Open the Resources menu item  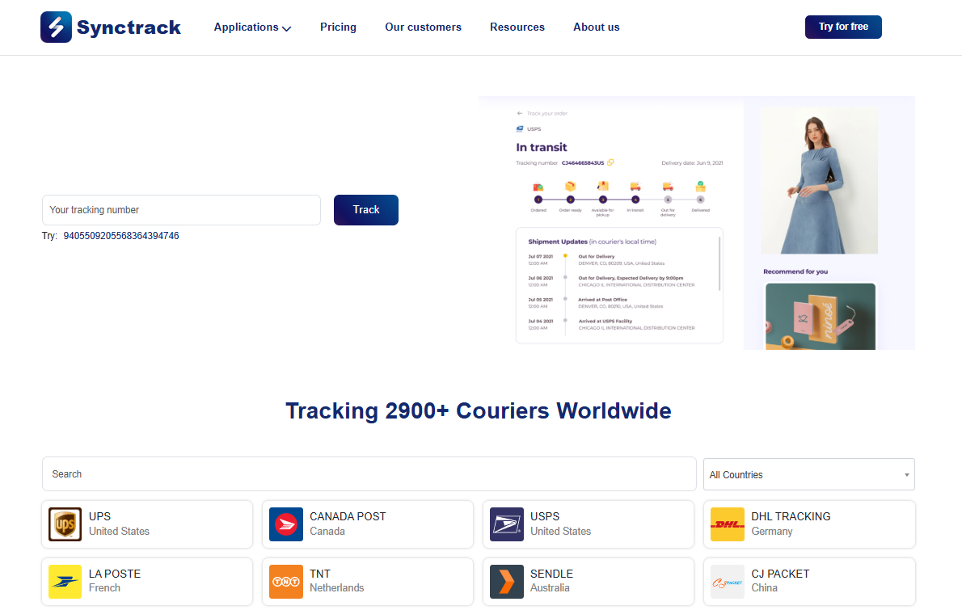(x=517, y=27)
